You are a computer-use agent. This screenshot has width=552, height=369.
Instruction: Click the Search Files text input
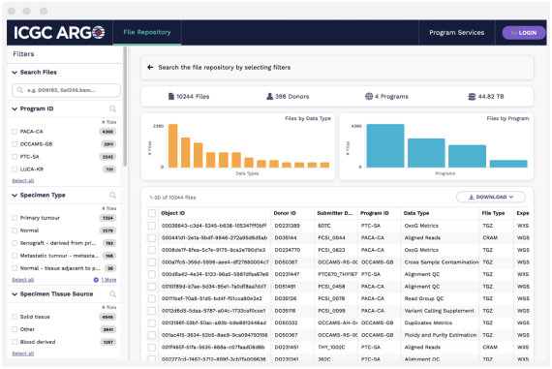[x=66, y=90]
